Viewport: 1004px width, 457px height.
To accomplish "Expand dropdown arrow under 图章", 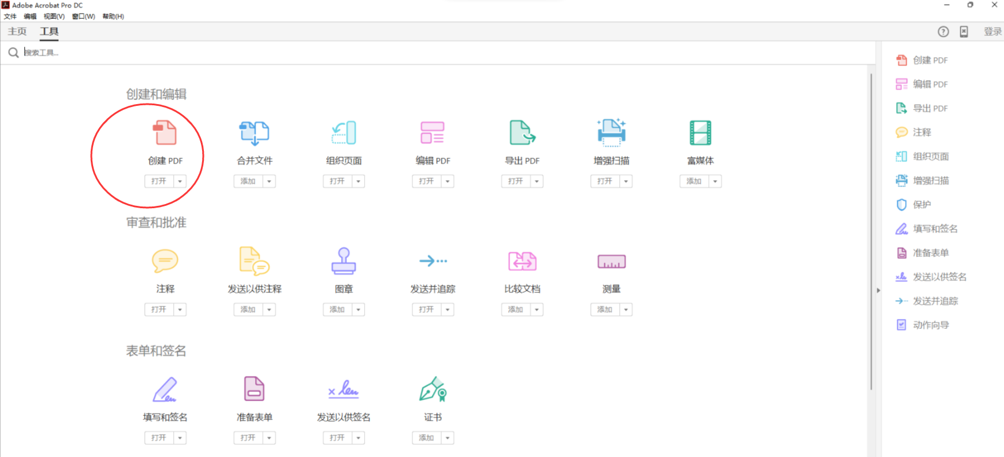I will [x=358, y=309].
